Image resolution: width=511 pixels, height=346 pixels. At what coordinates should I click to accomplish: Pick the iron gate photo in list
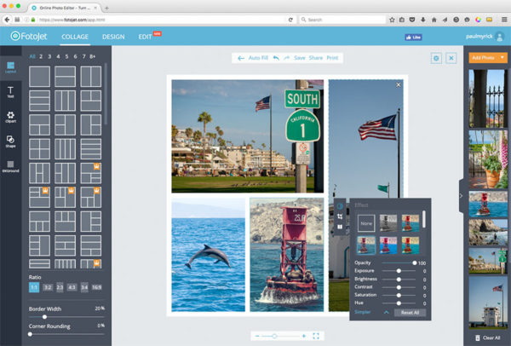[x=488, y=99]
